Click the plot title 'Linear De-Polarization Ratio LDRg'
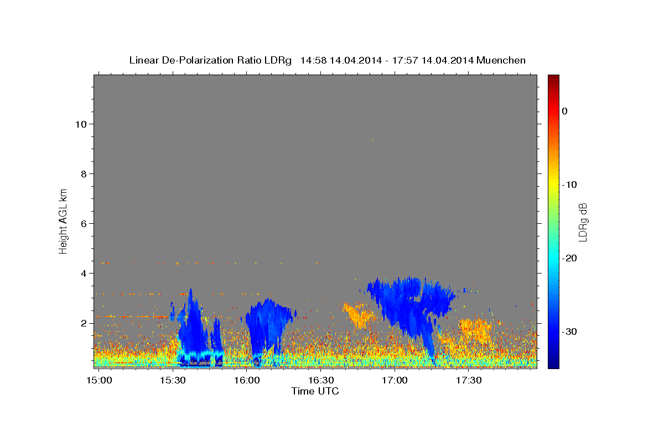 click(x=210, y=60)
